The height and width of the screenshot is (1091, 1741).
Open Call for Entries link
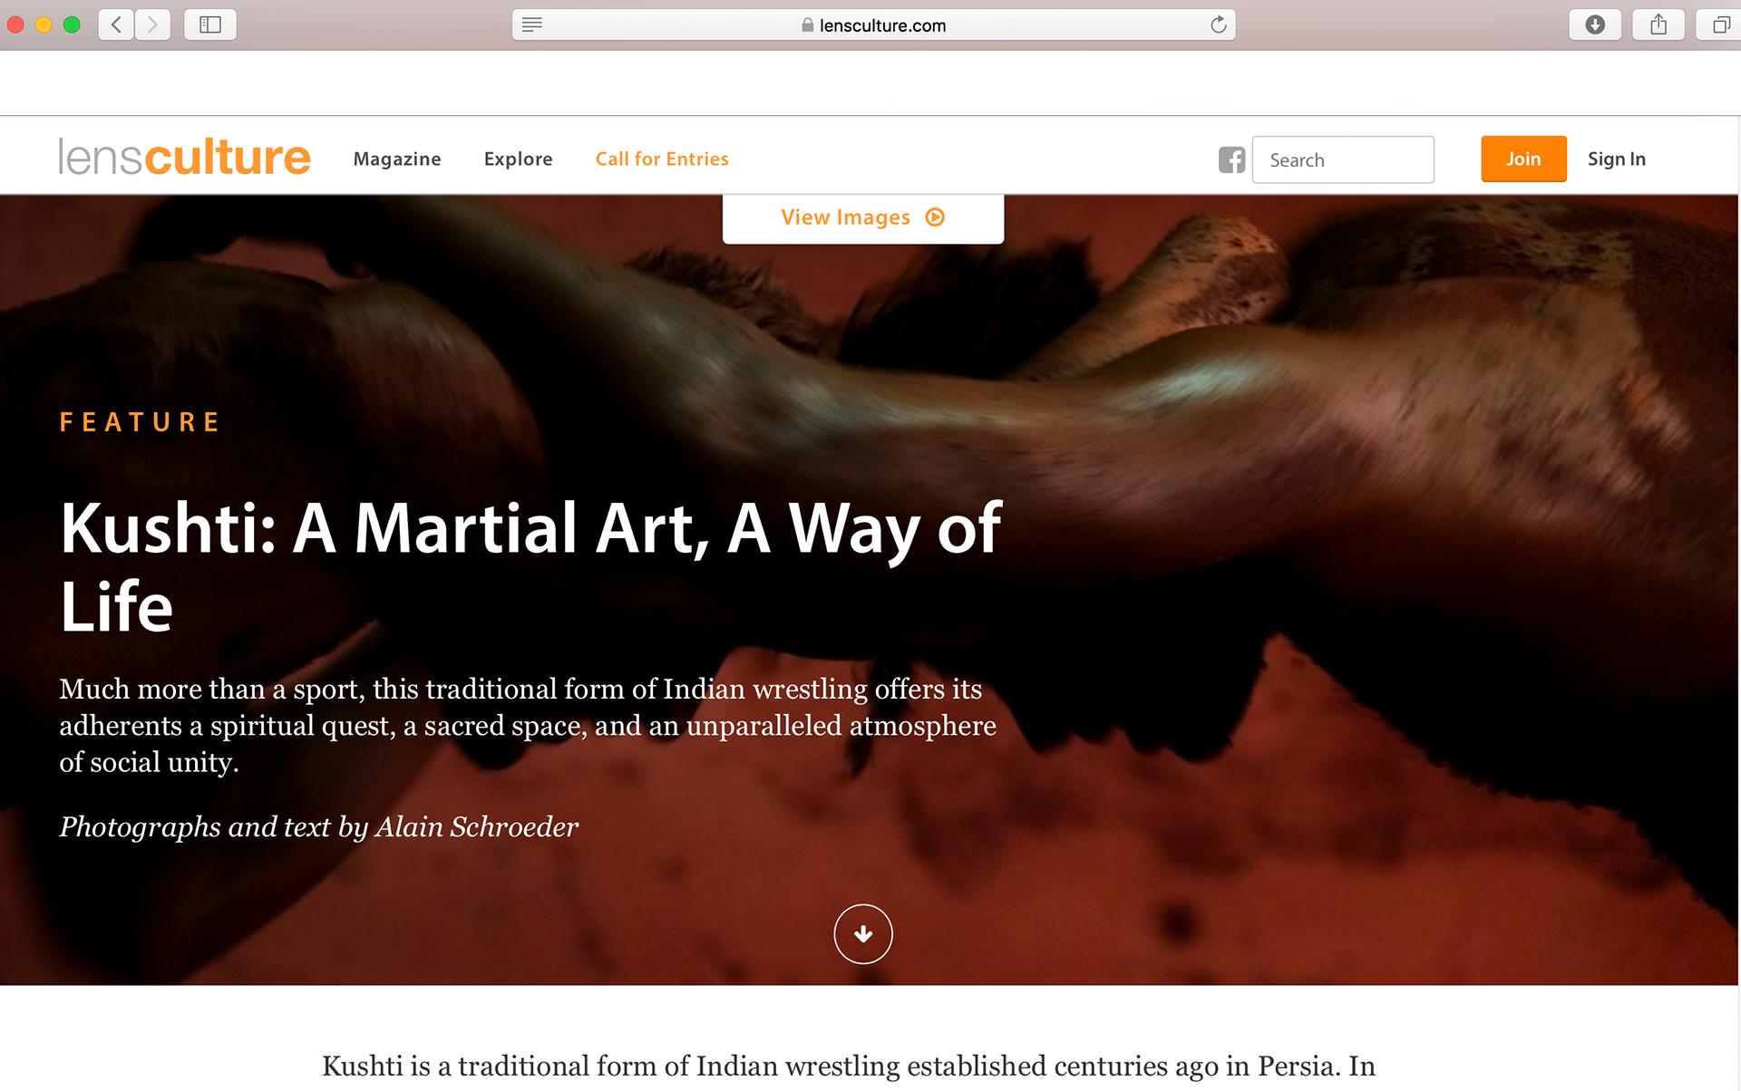click(x=662, y=159)
